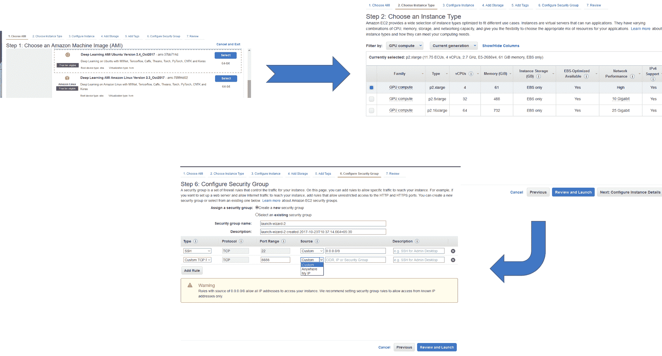
Task: Click Next: Configure Instance Details button
Action: pyautogui.click(x=630, y=192)
